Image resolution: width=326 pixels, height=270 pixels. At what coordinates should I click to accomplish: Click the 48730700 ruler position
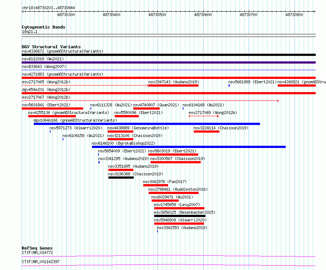click(248, 15)
